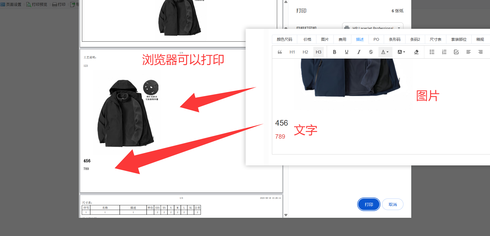Apply strikethrough formatting
This screenshot has height=236, width=490.
pyautogui.click(x=371, y=52)
